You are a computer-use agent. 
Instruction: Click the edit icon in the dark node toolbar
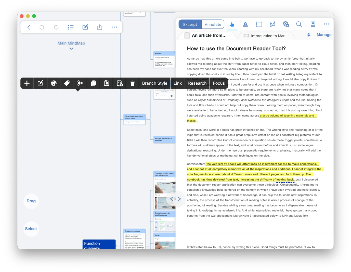pyautogui.click(x=40, y=83)
